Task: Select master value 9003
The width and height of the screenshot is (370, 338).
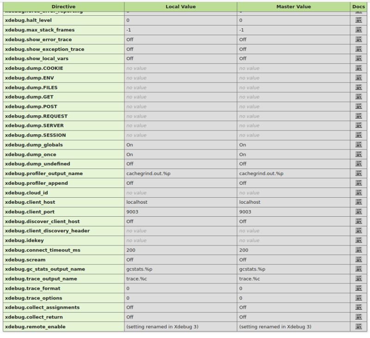Action: (x=245, y=212)
